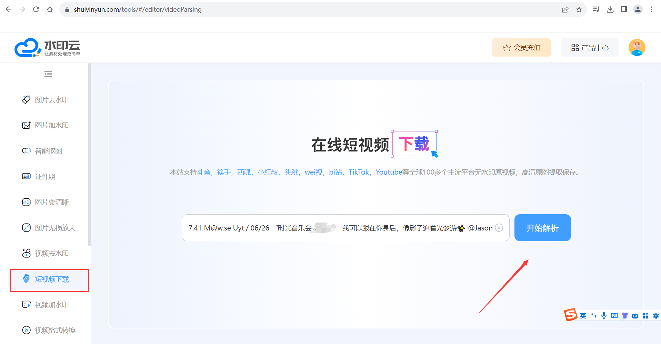
Task: Click the 斗音 platform text
Action: 204,172
